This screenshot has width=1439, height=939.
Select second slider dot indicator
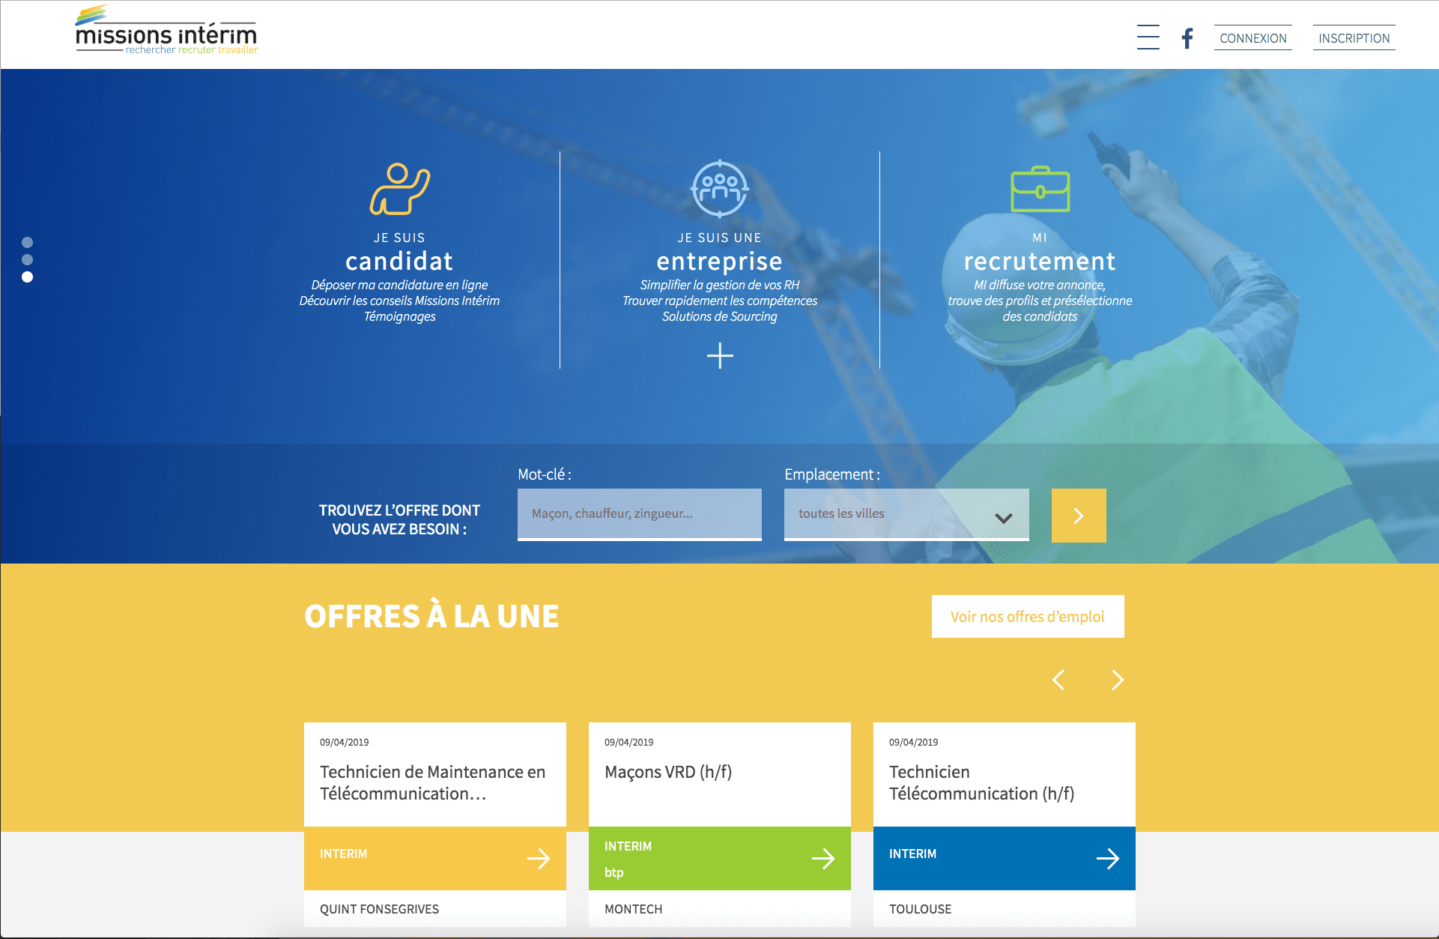[x=28, y=259]
